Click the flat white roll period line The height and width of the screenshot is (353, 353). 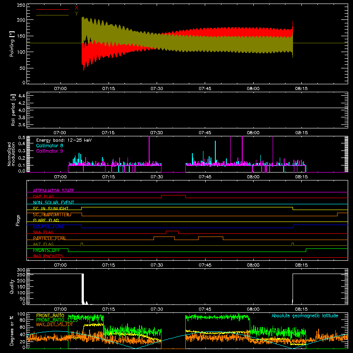pos(187,108)
